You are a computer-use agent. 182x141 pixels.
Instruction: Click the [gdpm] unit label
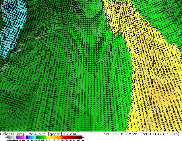[55, 134]
